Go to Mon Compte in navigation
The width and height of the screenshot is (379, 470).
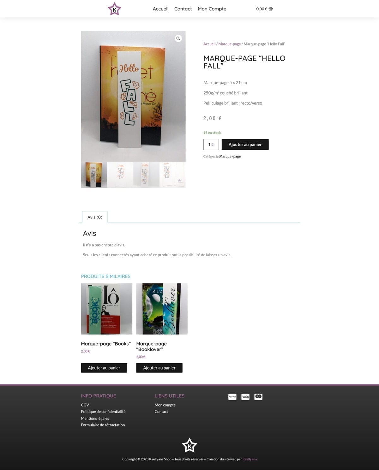pyautogui.click(x=212, y=9)
